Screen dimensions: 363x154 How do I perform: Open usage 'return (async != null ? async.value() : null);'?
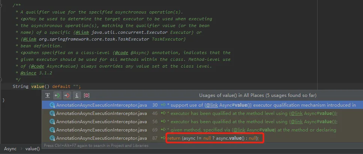click(213, 138)
